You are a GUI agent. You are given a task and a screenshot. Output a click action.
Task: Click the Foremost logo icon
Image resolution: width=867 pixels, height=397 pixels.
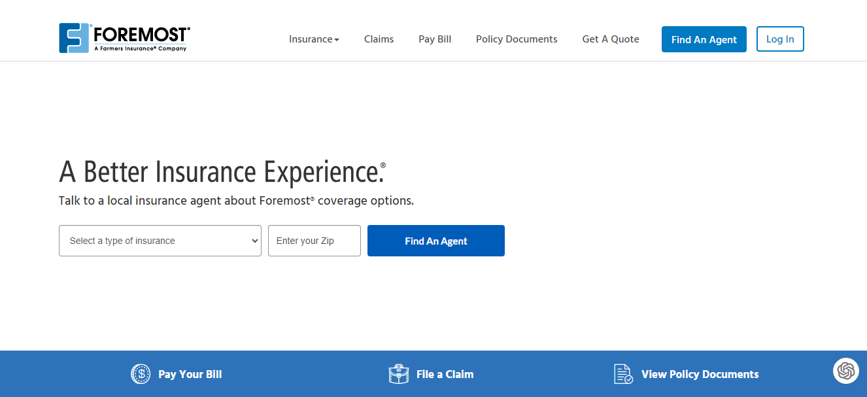click(x=74, y=38)
